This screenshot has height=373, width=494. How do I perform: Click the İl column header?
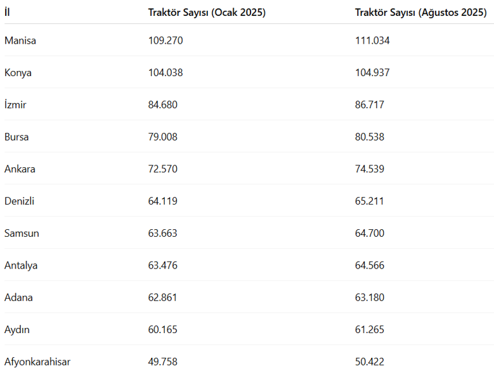pos(8,12)
